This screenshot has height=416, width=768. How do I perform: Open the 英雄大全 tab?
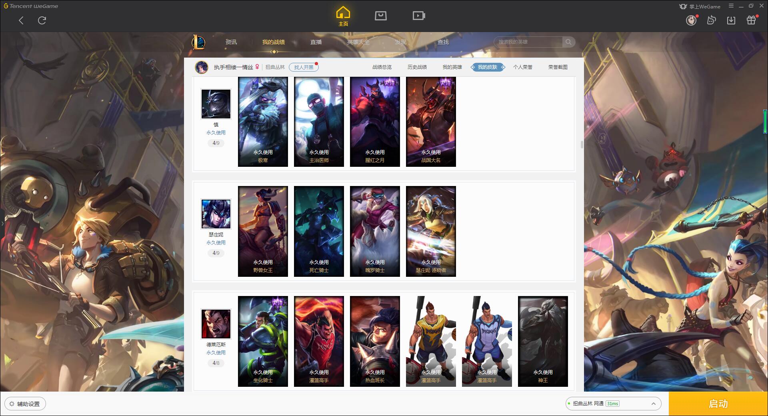[358, 42]
